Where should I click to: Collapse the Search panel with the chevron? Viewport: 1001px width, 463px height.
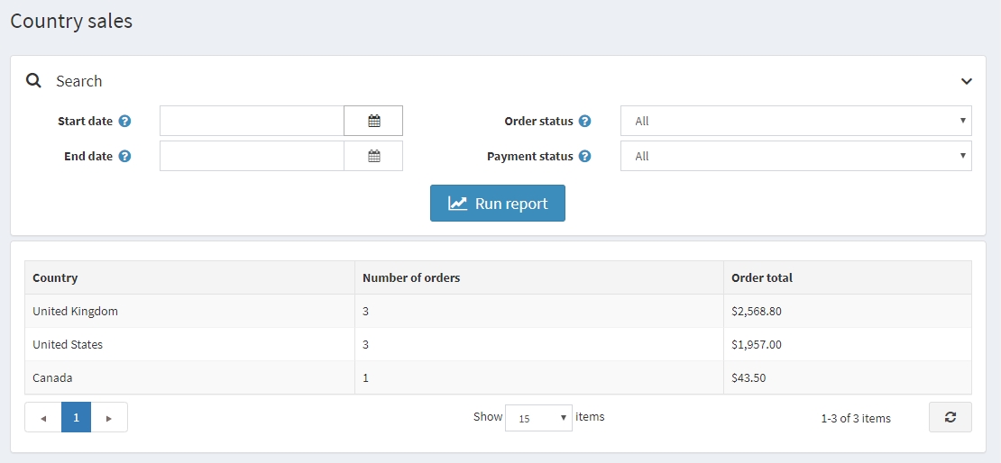pyautogui.click(x=966, y=81)
